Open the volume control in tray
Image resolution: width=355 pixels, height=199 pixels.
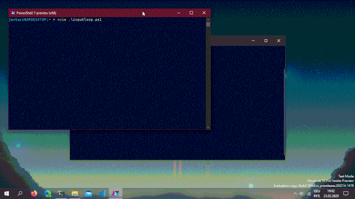click(302, 193)
